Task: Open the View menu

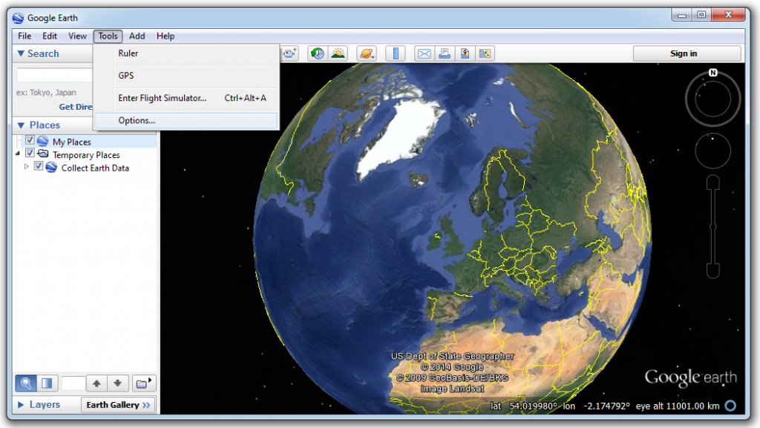Action: coord(77,36)
